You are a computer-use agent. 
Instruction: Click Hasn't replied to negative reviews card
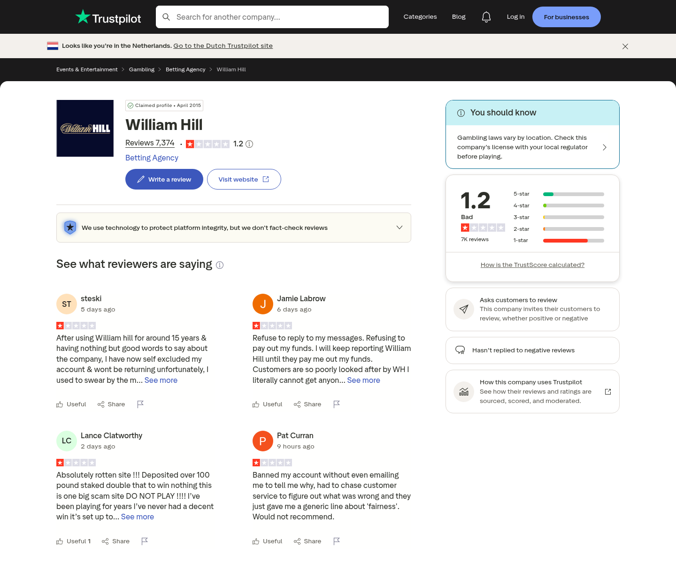pyautogui.click(x=532, y=350)
